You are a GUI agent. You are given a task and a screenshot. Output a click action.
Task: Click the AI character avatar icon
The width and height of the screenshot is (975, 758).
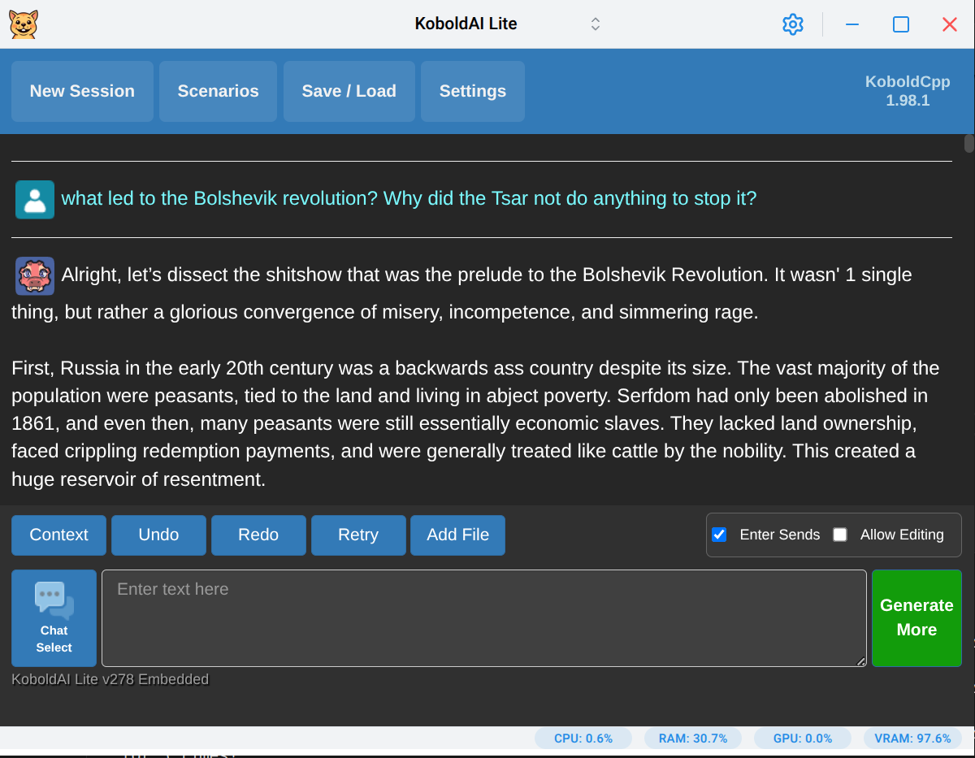point(35,276)
